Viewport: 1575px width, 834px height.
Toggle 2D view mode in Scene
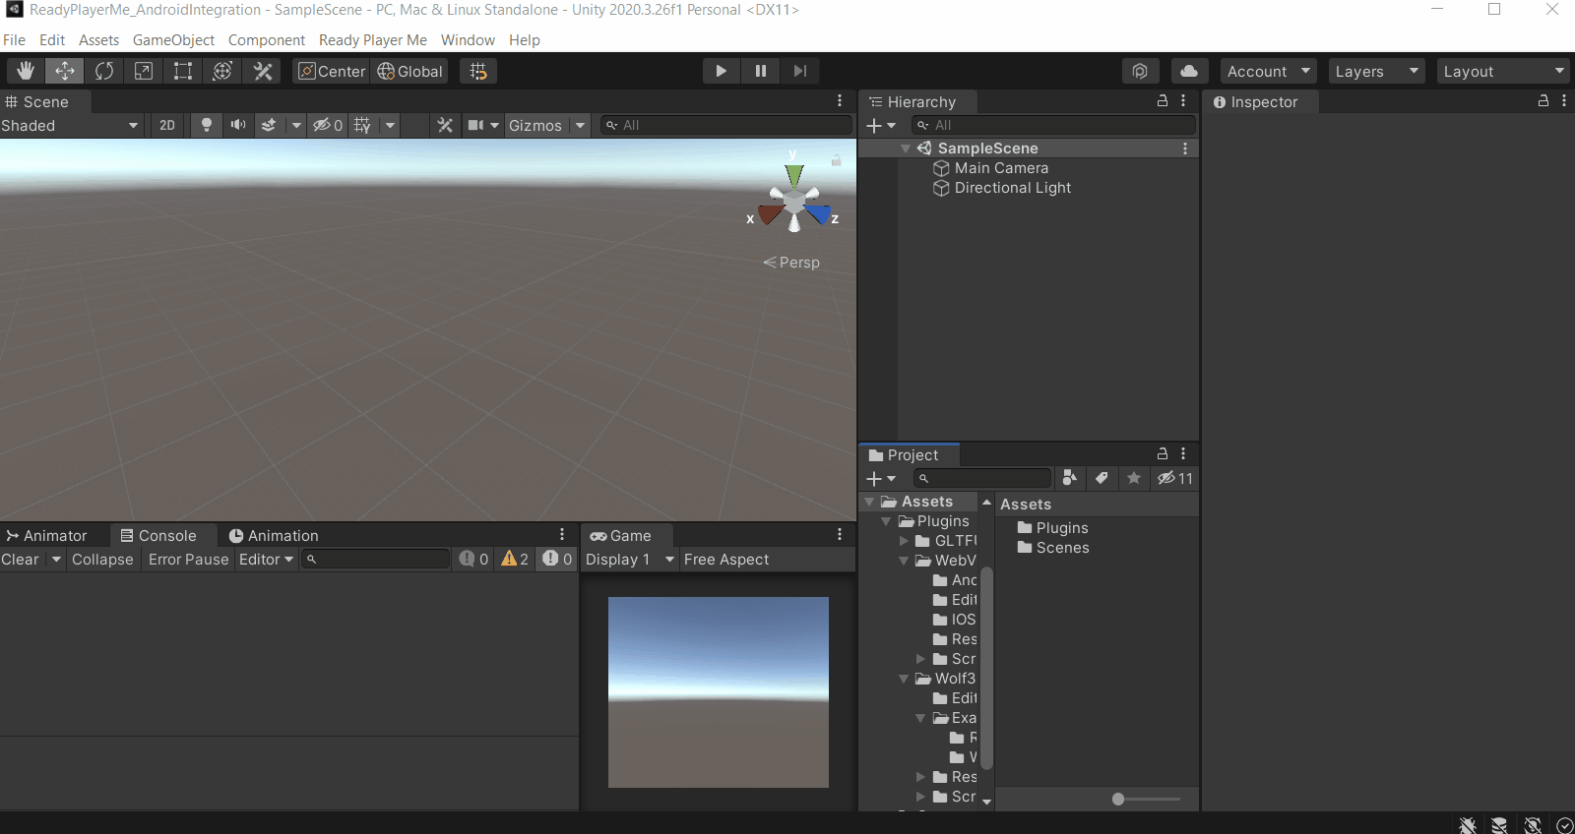click(167, 125)
